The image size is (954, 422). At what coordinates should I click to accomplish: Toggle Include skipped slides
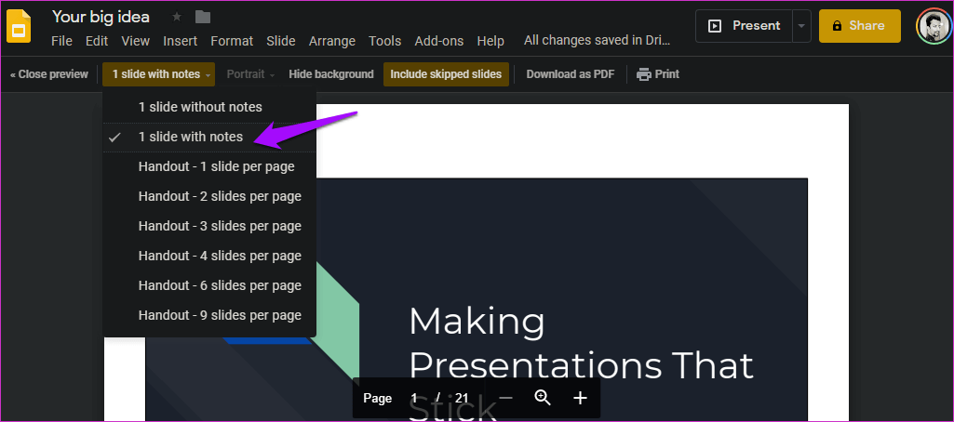(446, 74)
